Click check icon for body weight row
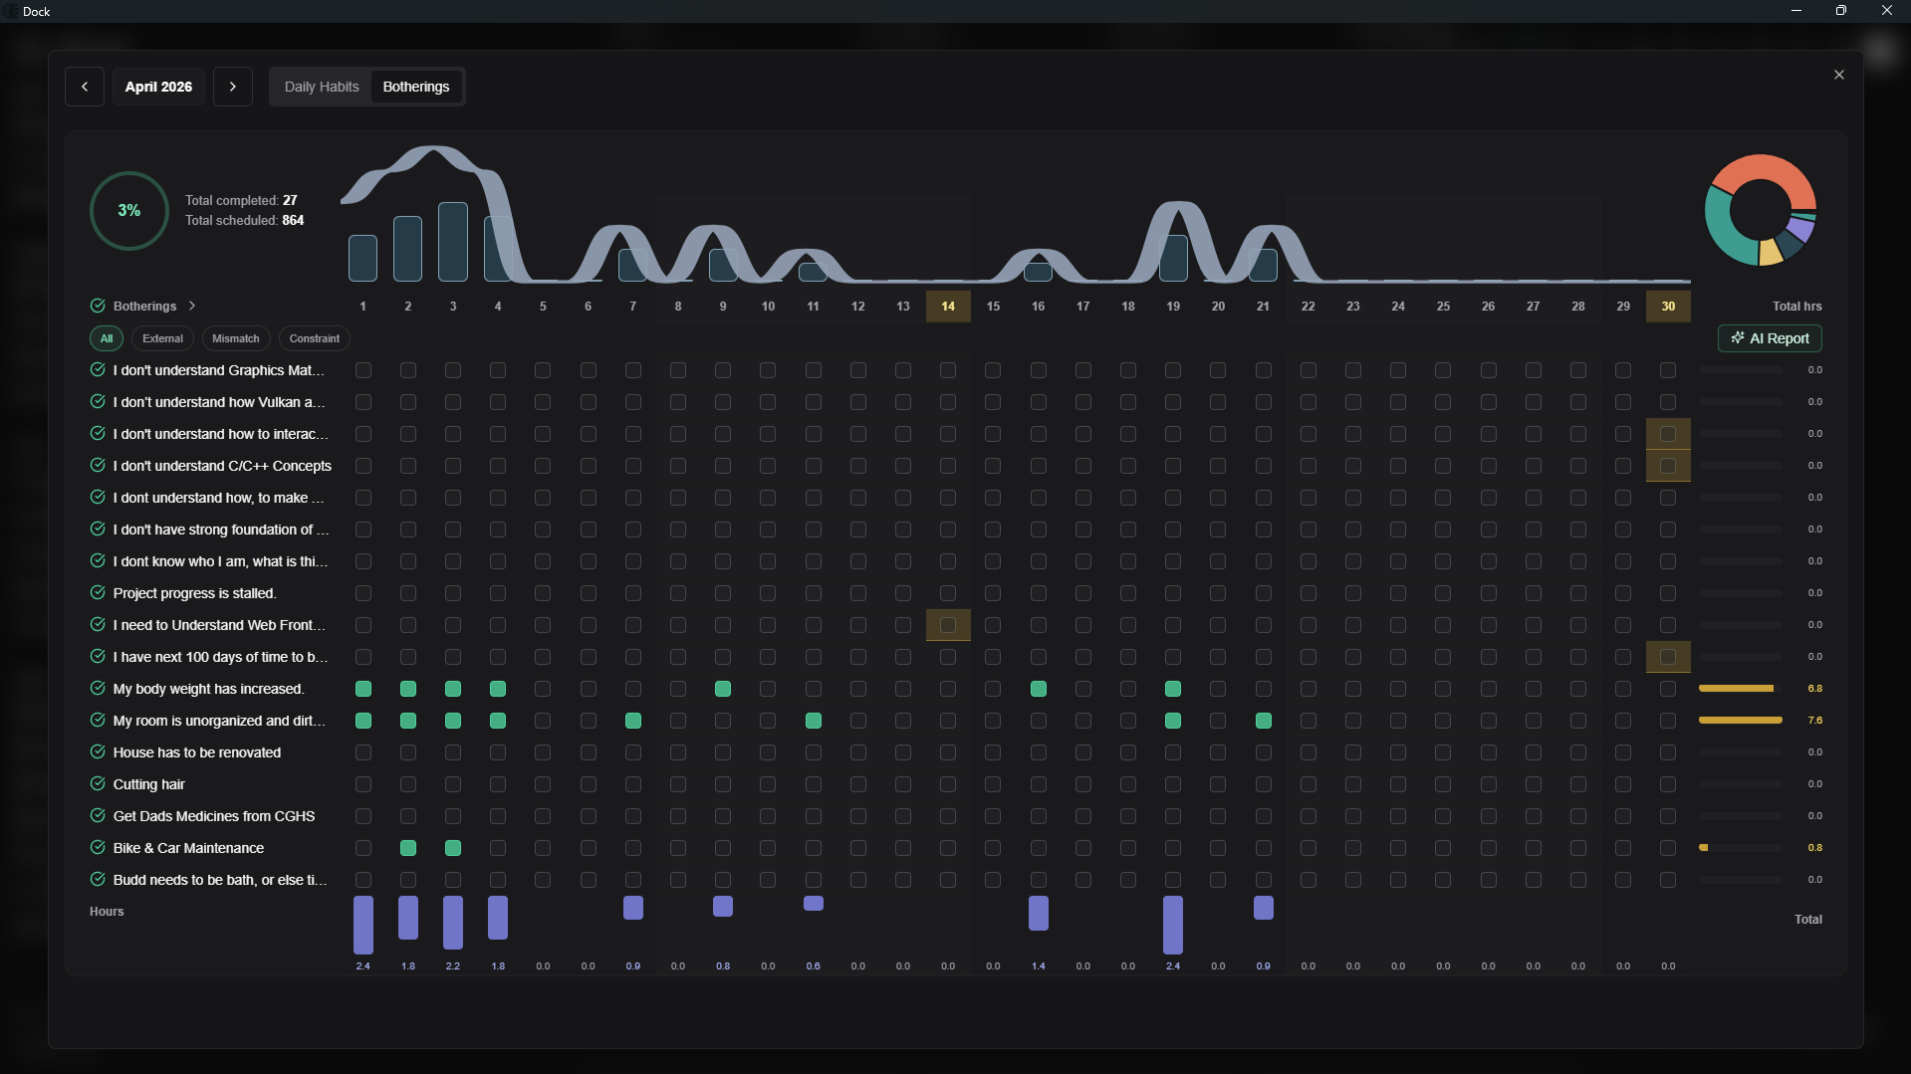Image resolution: width=1911 pixels, height=1074 pixels. point(98,688)
